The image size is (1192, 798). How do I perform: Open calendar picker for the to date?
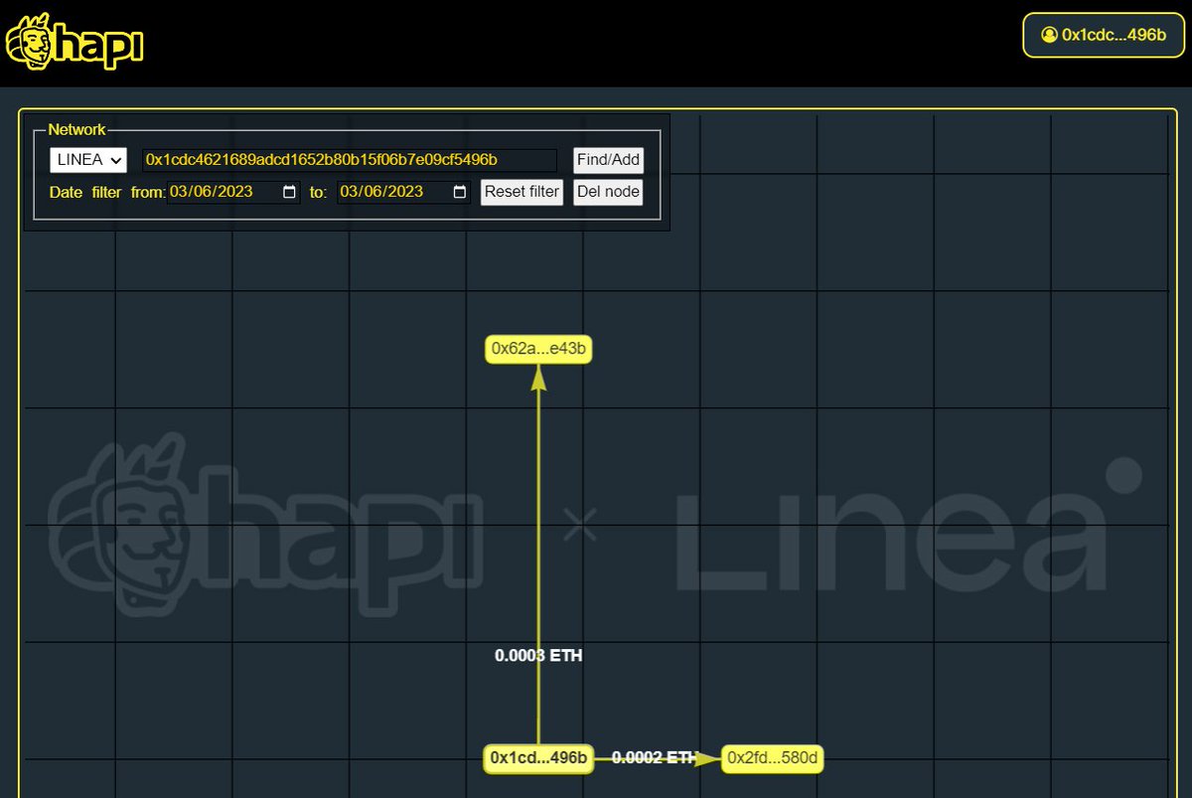[x=460, y=192]
